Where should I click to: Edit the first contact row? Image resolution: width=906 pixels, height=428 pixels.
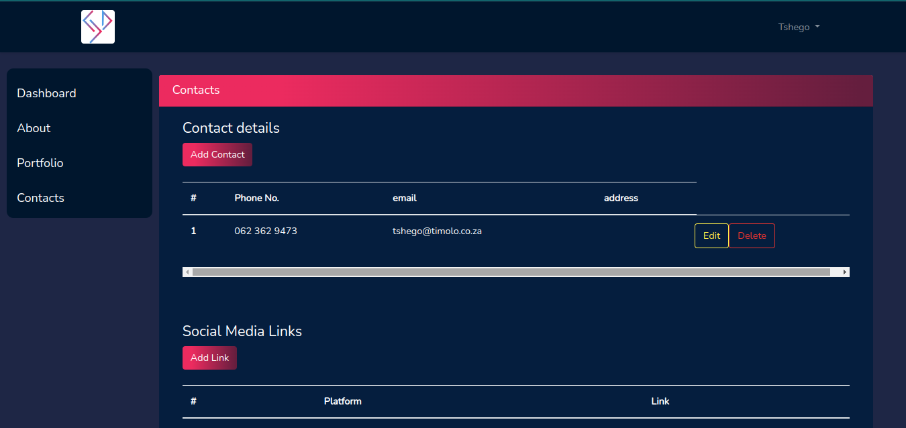(711, 235)
